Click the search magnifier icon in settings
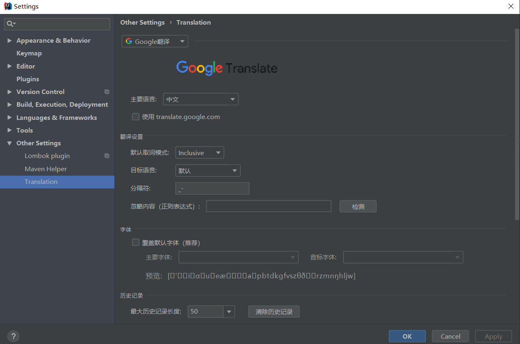520x344 pixels. coord(11,24)
